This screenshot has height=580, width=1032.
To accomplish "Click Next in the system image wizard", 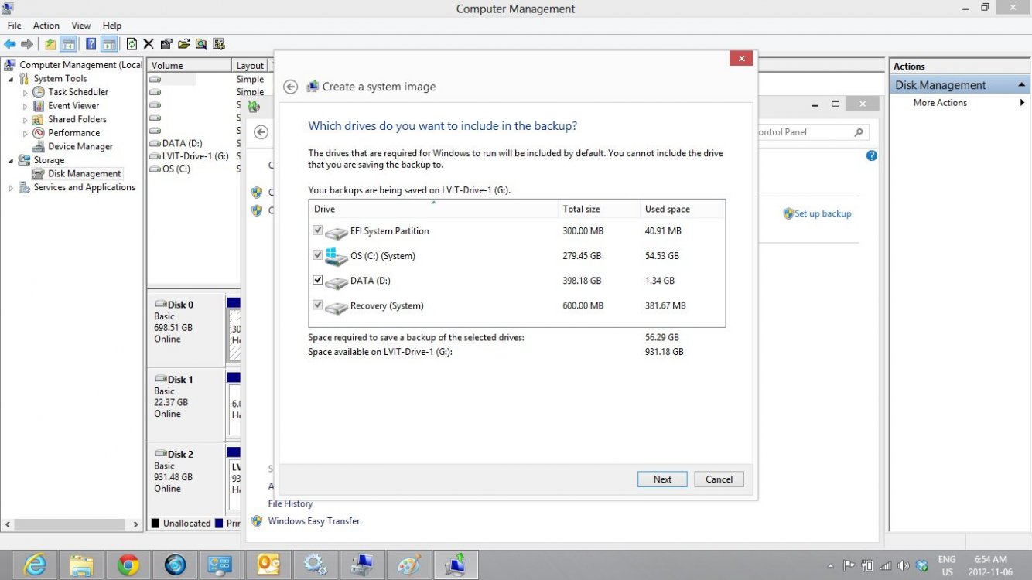I will click(662, 479).
